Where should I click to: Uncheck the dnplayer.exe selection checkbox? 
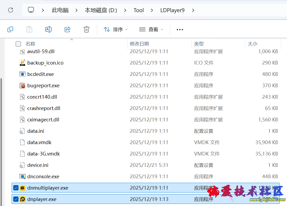16,199
